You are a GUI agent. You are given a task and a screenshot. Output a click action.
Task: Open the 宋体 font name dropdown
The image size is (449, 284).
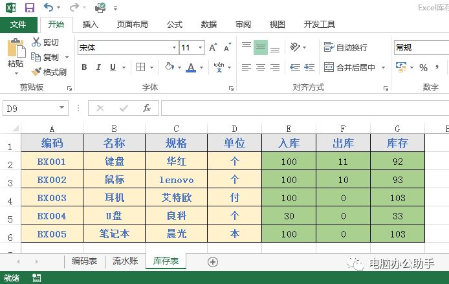pyautogui.click(x=175, y=47)
